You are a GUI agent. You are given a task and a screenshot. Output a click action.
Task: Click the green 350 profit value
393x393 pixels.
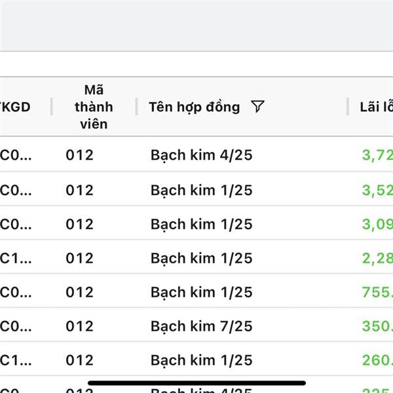pos(377,326)
